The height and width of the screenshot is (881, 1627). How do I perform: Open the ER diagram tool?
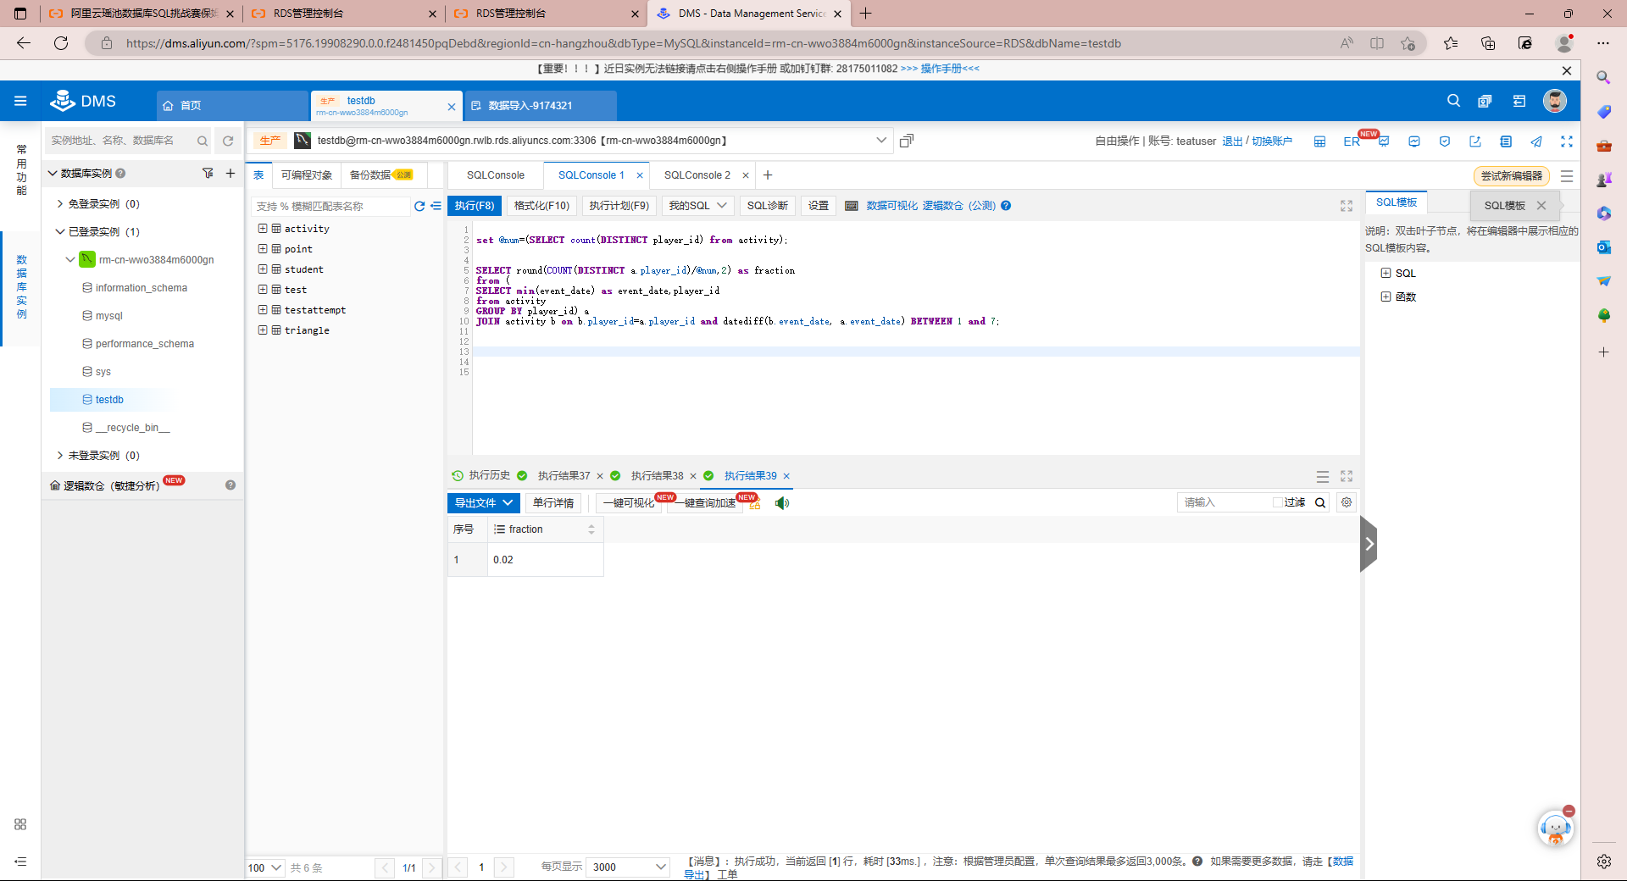[x=1351, y=141]
